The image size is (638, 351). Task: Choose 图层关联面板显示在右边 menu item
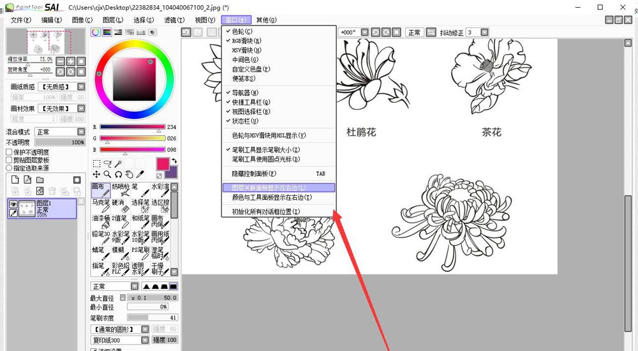click(x=279, y=188)
